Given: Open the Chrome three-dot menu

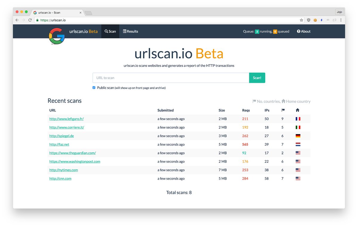Looking at the screenshot, I should [341, 20].
